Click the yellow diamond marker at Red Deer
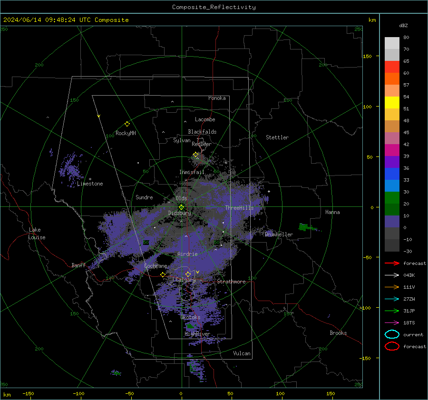This screenshot has height=400, width=428. tap(196, 155)
